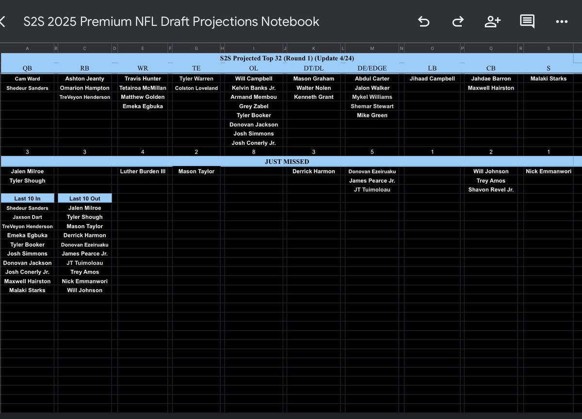
Task: Select the Kenneth Grant cell
Action: point(314,97)
